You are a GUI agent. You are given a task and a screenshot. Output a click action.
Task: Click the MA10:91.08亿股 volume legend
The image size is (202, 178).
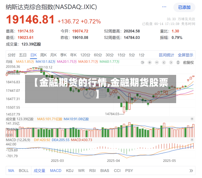76,119
